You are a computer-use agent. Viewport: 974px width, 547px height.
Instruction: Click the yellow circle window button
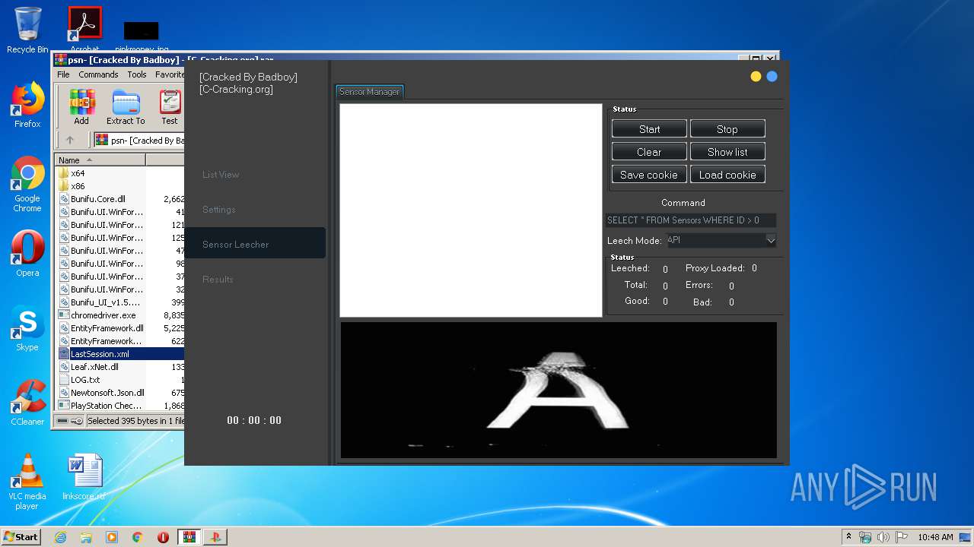coord(756,76)
